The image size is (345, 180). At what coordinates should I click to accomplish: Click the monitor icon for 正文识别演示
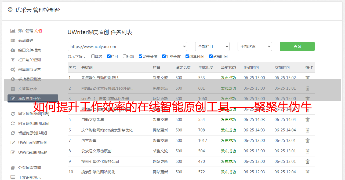13,177
